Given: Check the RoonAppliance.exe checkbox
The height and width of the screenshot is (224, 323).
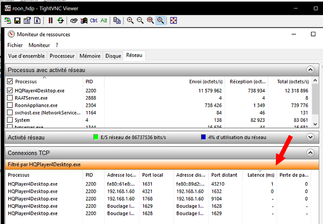Looking at the screenshot, I should (x=10, y=105).
